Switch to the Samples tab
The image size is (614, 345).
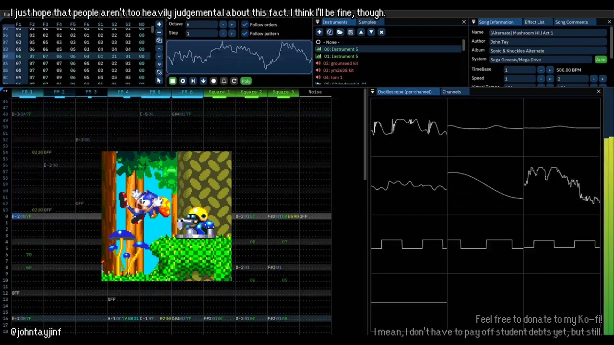[x=367, y=22]
